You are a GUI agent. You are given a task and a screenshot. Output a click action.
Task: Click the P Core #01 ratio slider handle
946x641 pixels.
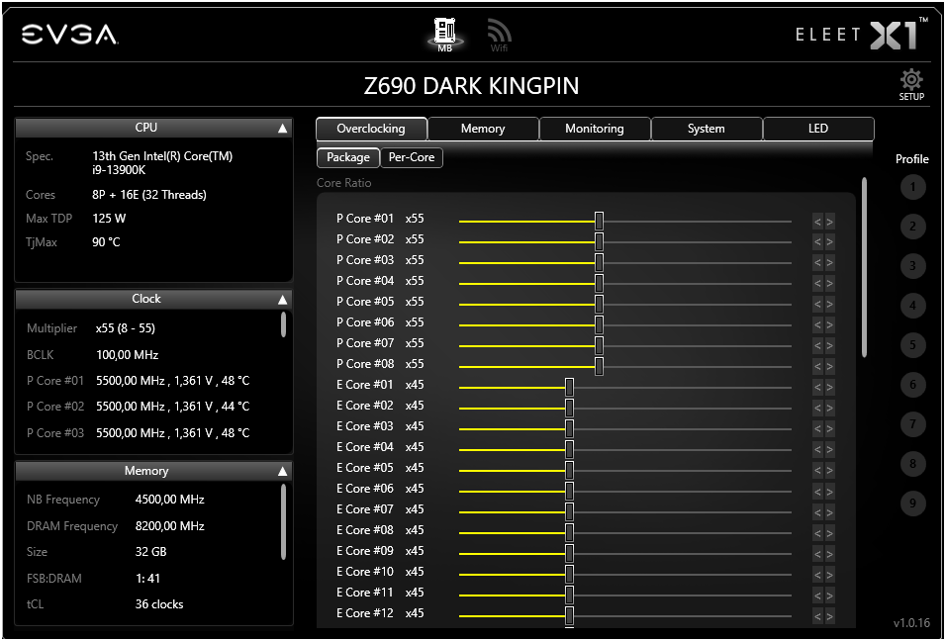click(x=599, y=221)
